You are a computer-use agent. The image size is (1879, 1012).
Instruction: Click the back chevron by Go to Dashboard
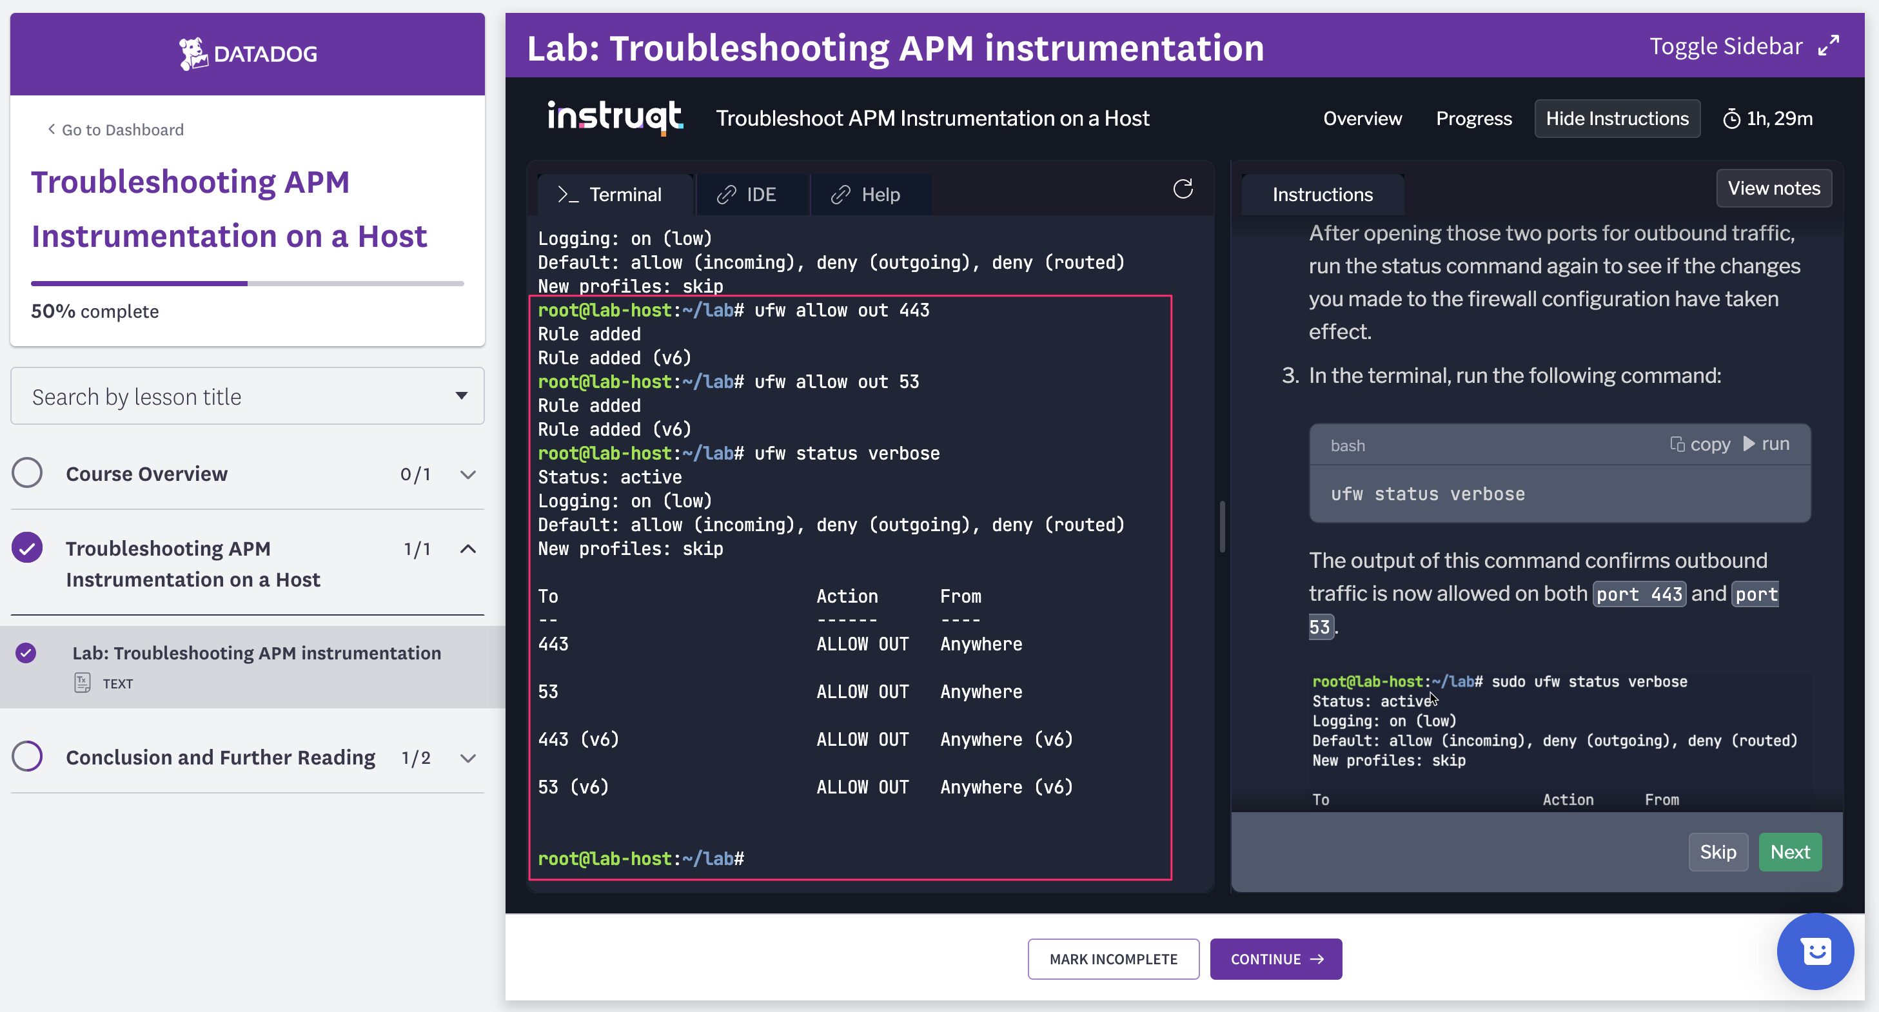click(51, 129)
